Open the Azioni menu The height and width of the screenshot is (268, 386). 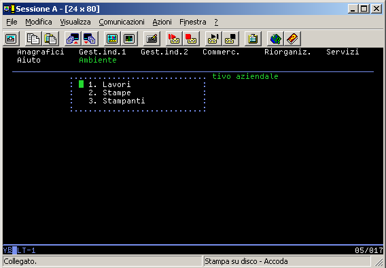(x=162, y=22)
